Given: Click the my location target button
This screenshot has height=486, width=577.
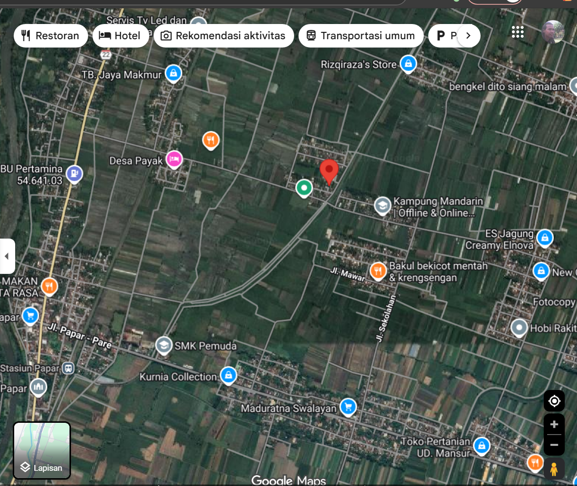Looking at the screenshot, I should 554,401.
